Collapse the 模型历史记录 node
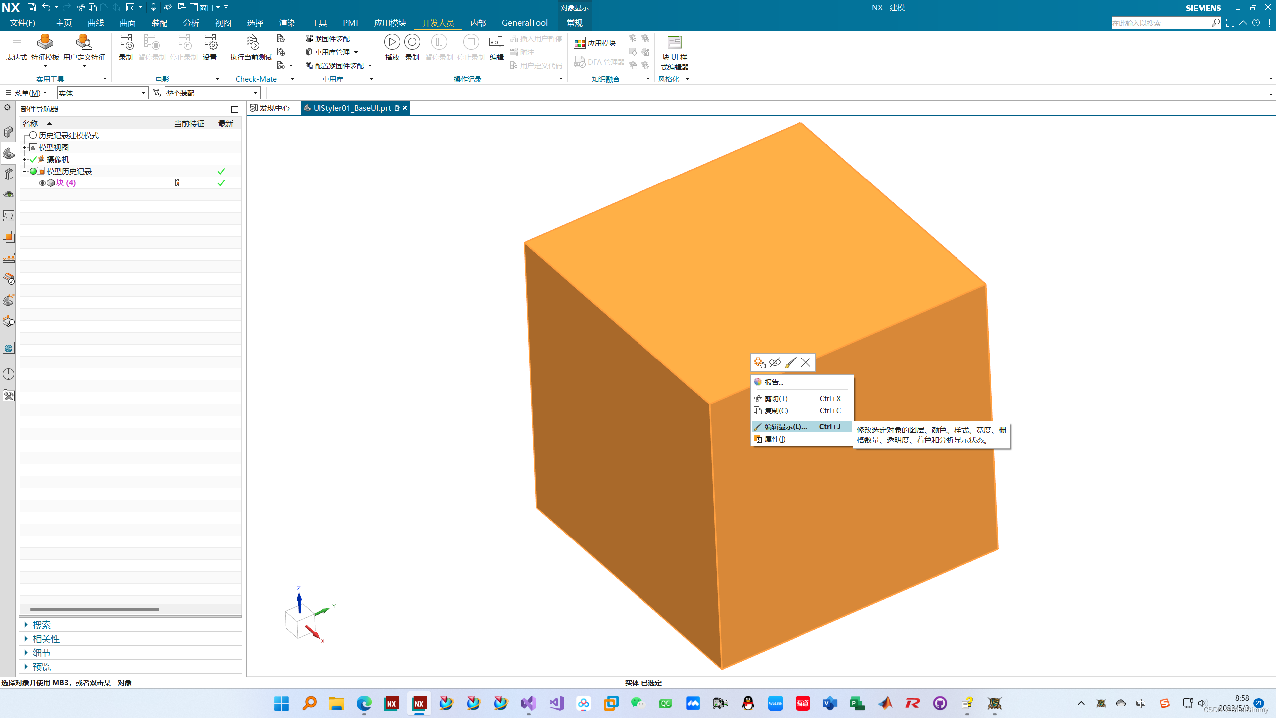Viewport: 1276px width, 718px height. click(x=24, y=171)
